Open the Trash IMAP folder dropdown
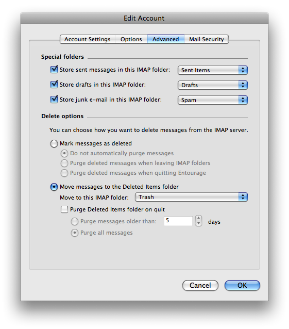The image size is (289, 329). point(191,197)
